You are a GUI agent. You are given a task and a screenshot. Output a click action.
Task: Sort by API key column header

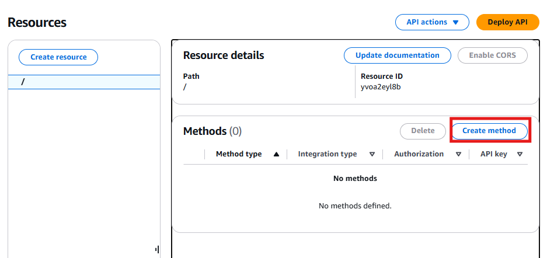(494, 154)
